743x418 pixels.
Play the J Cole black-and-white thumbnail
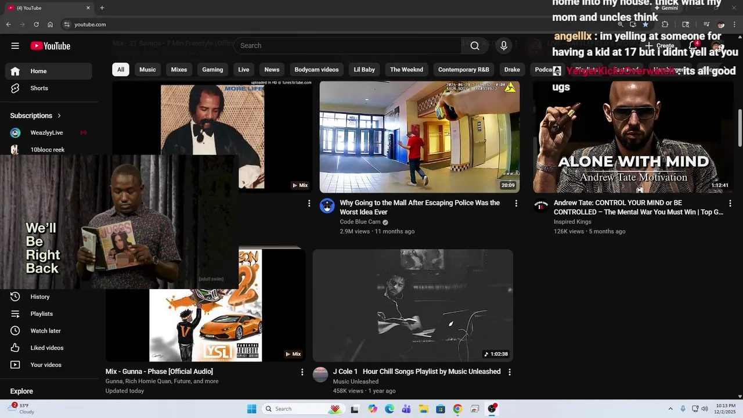413,305
